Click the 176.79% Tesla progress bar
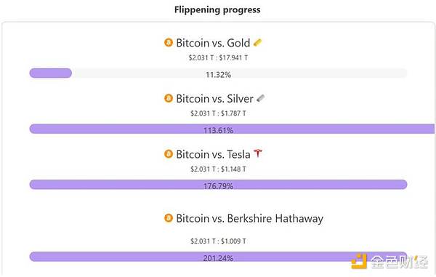The width and height of the screenshot is (436, 277). pos(218,185)
